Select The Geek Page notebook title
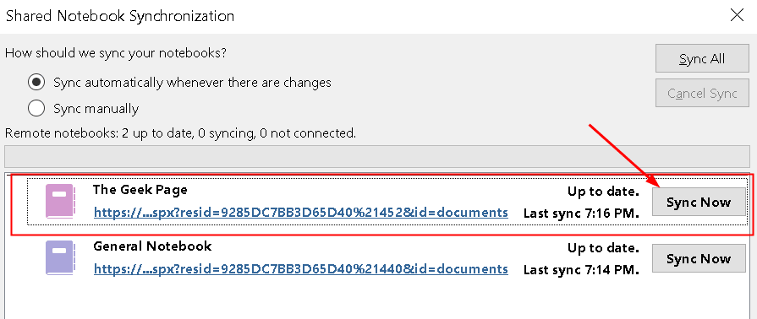Image resolution: width=757 pixels, height=319 pixels. click(140, 190)
